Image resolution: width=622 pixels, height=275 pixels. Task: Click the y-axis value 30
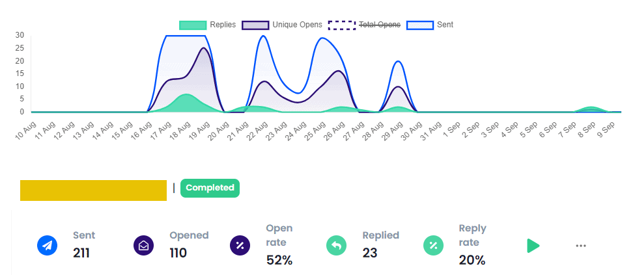point(20,35)
